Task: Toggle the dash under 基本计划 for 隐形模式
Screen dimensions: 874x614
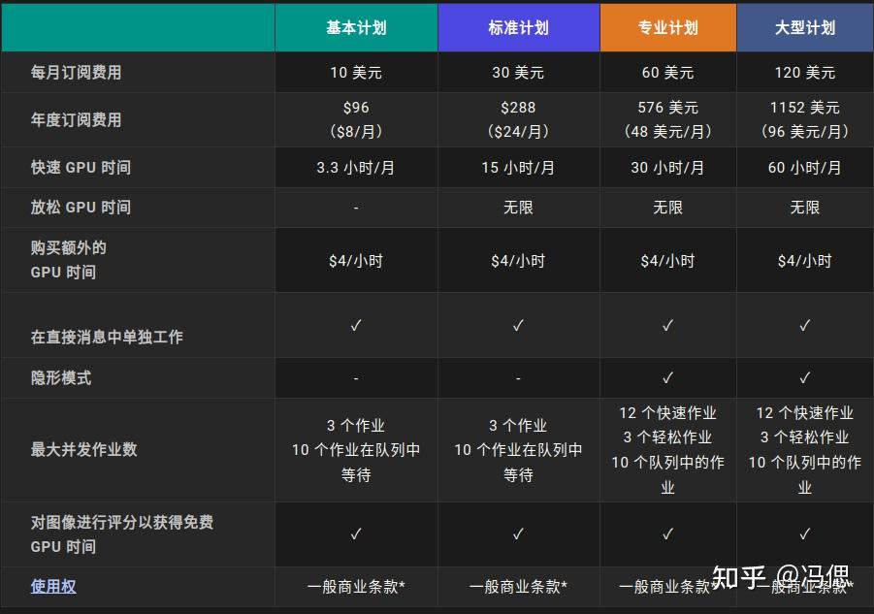Action: [356, 377]
